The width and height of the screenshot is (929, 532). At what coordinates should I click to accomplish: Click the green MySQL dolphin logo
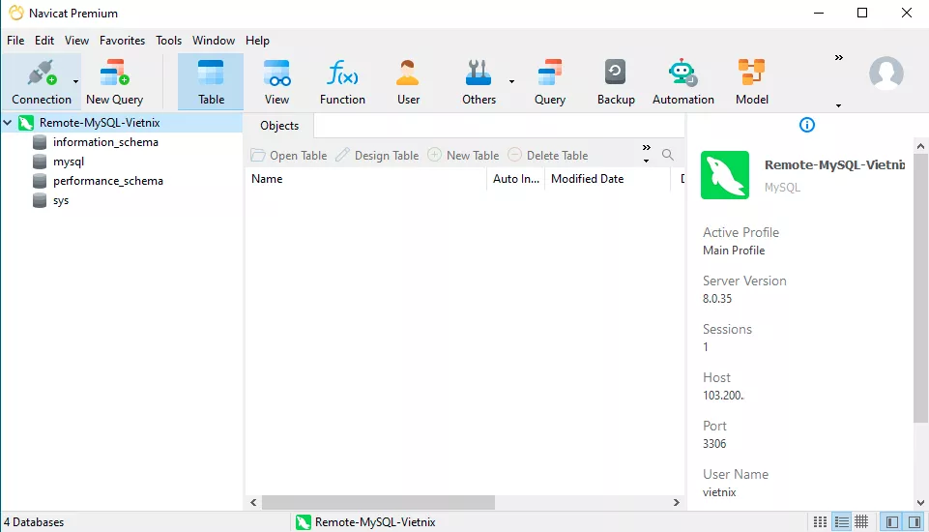pos(725,175)
